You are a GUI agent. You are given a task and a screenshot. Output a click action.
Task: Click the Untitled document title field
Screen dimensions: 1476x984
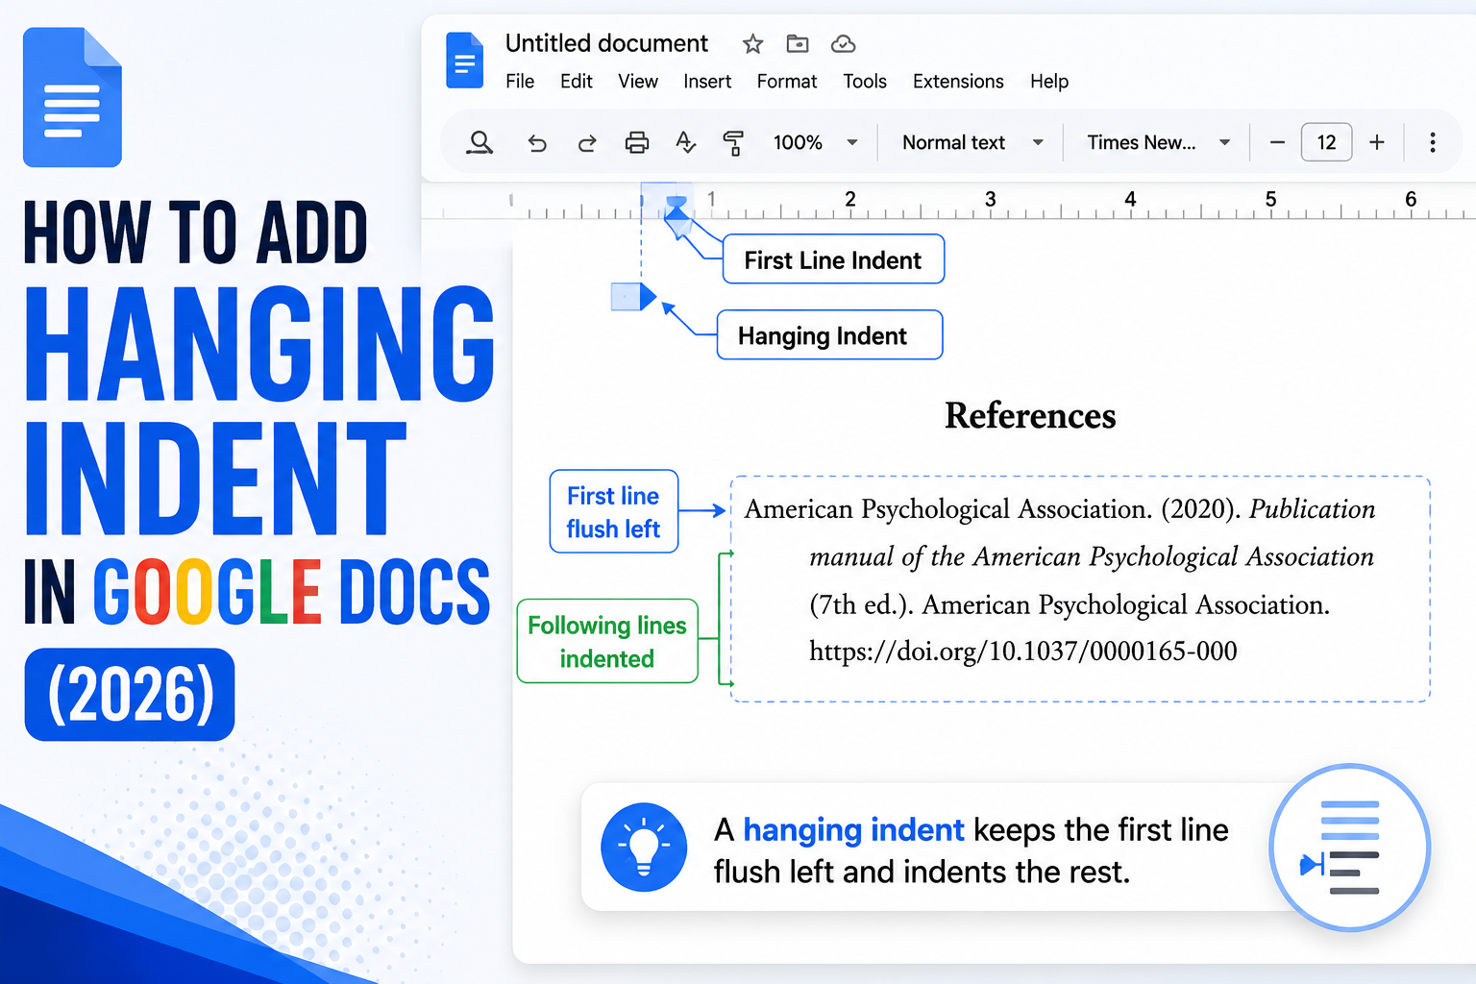606,43
